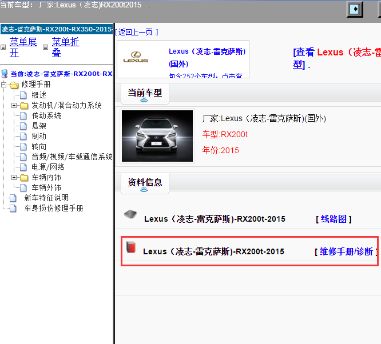Click the gray device icon in 线路图 row
This screenshot has width=381, height=344.
[130, 214]
